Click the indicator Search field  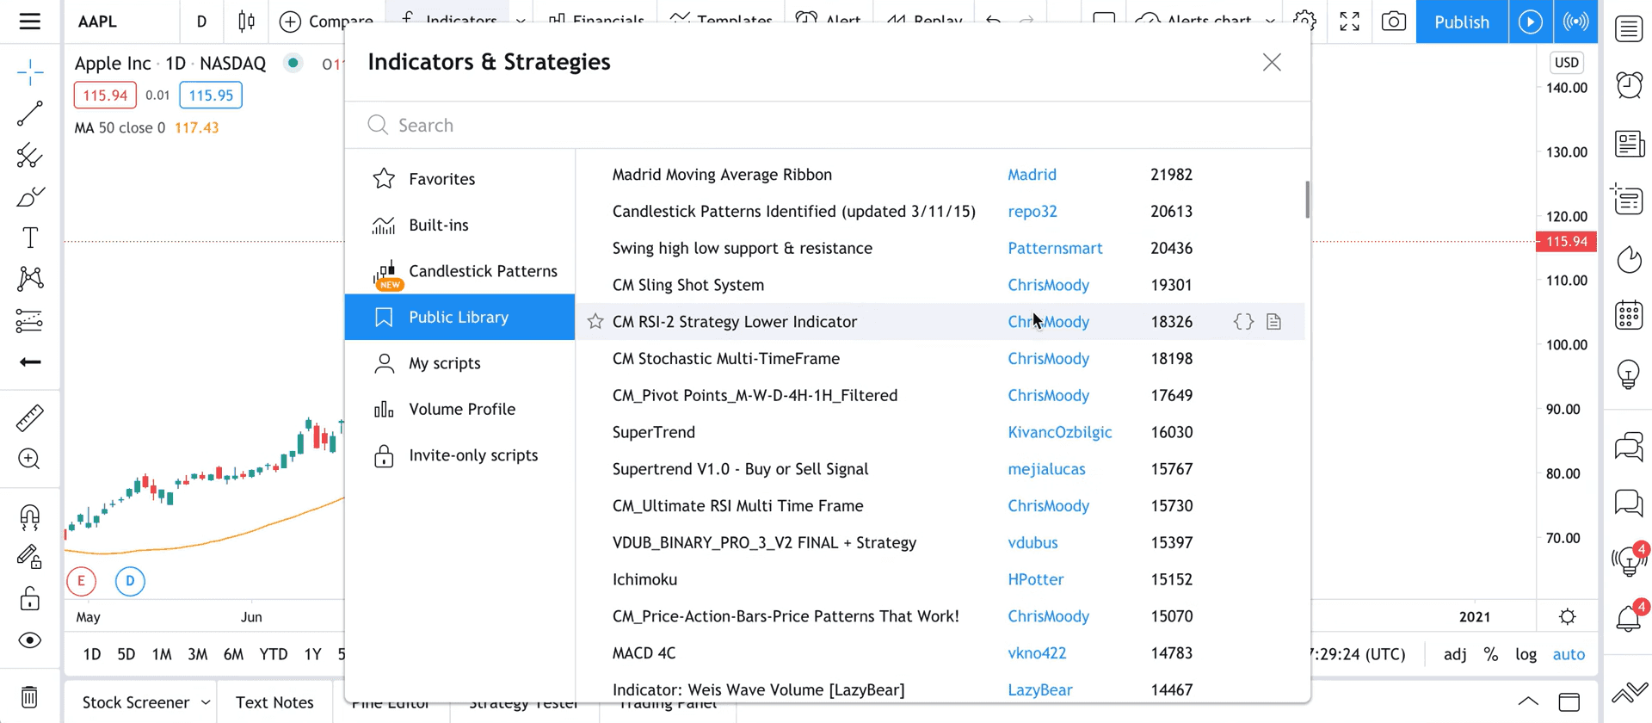tap(828, 126)
